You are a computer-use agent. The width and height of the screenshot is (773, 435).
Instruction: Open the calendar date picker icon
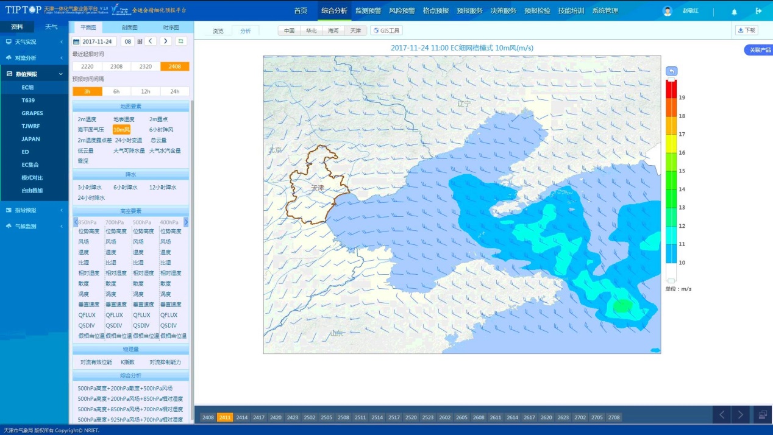[76, 41]
